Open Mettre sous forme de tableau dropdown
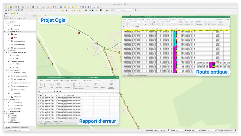 tap(82, 86)
